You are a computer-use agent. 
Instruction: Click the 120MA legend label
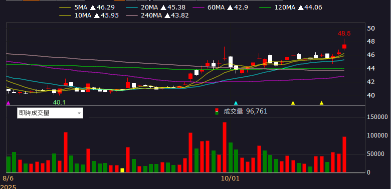(285, 7)
